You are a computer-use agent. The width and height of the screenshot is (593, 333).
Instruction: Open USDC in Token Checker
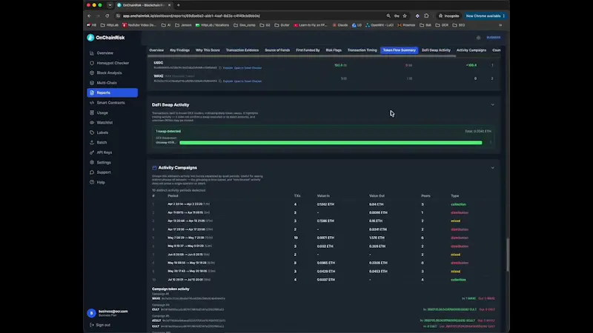[248, 68]
